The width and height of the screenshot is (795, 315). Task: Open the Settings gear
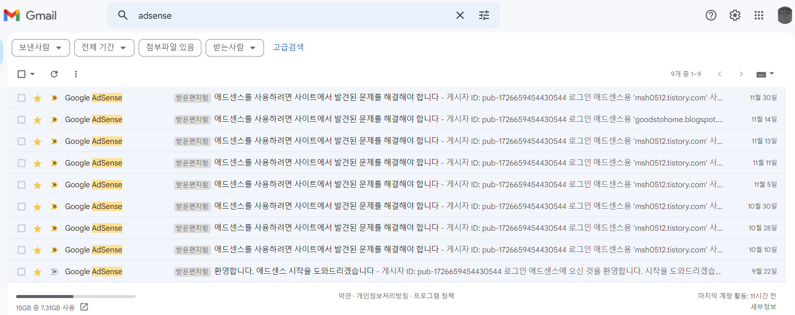[735, 15]
